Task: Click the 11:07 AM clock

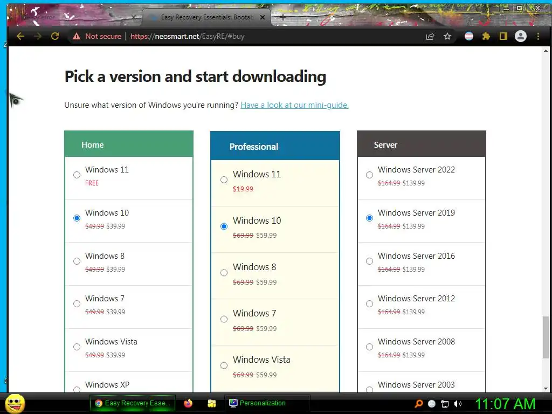Action: [505, 404]
